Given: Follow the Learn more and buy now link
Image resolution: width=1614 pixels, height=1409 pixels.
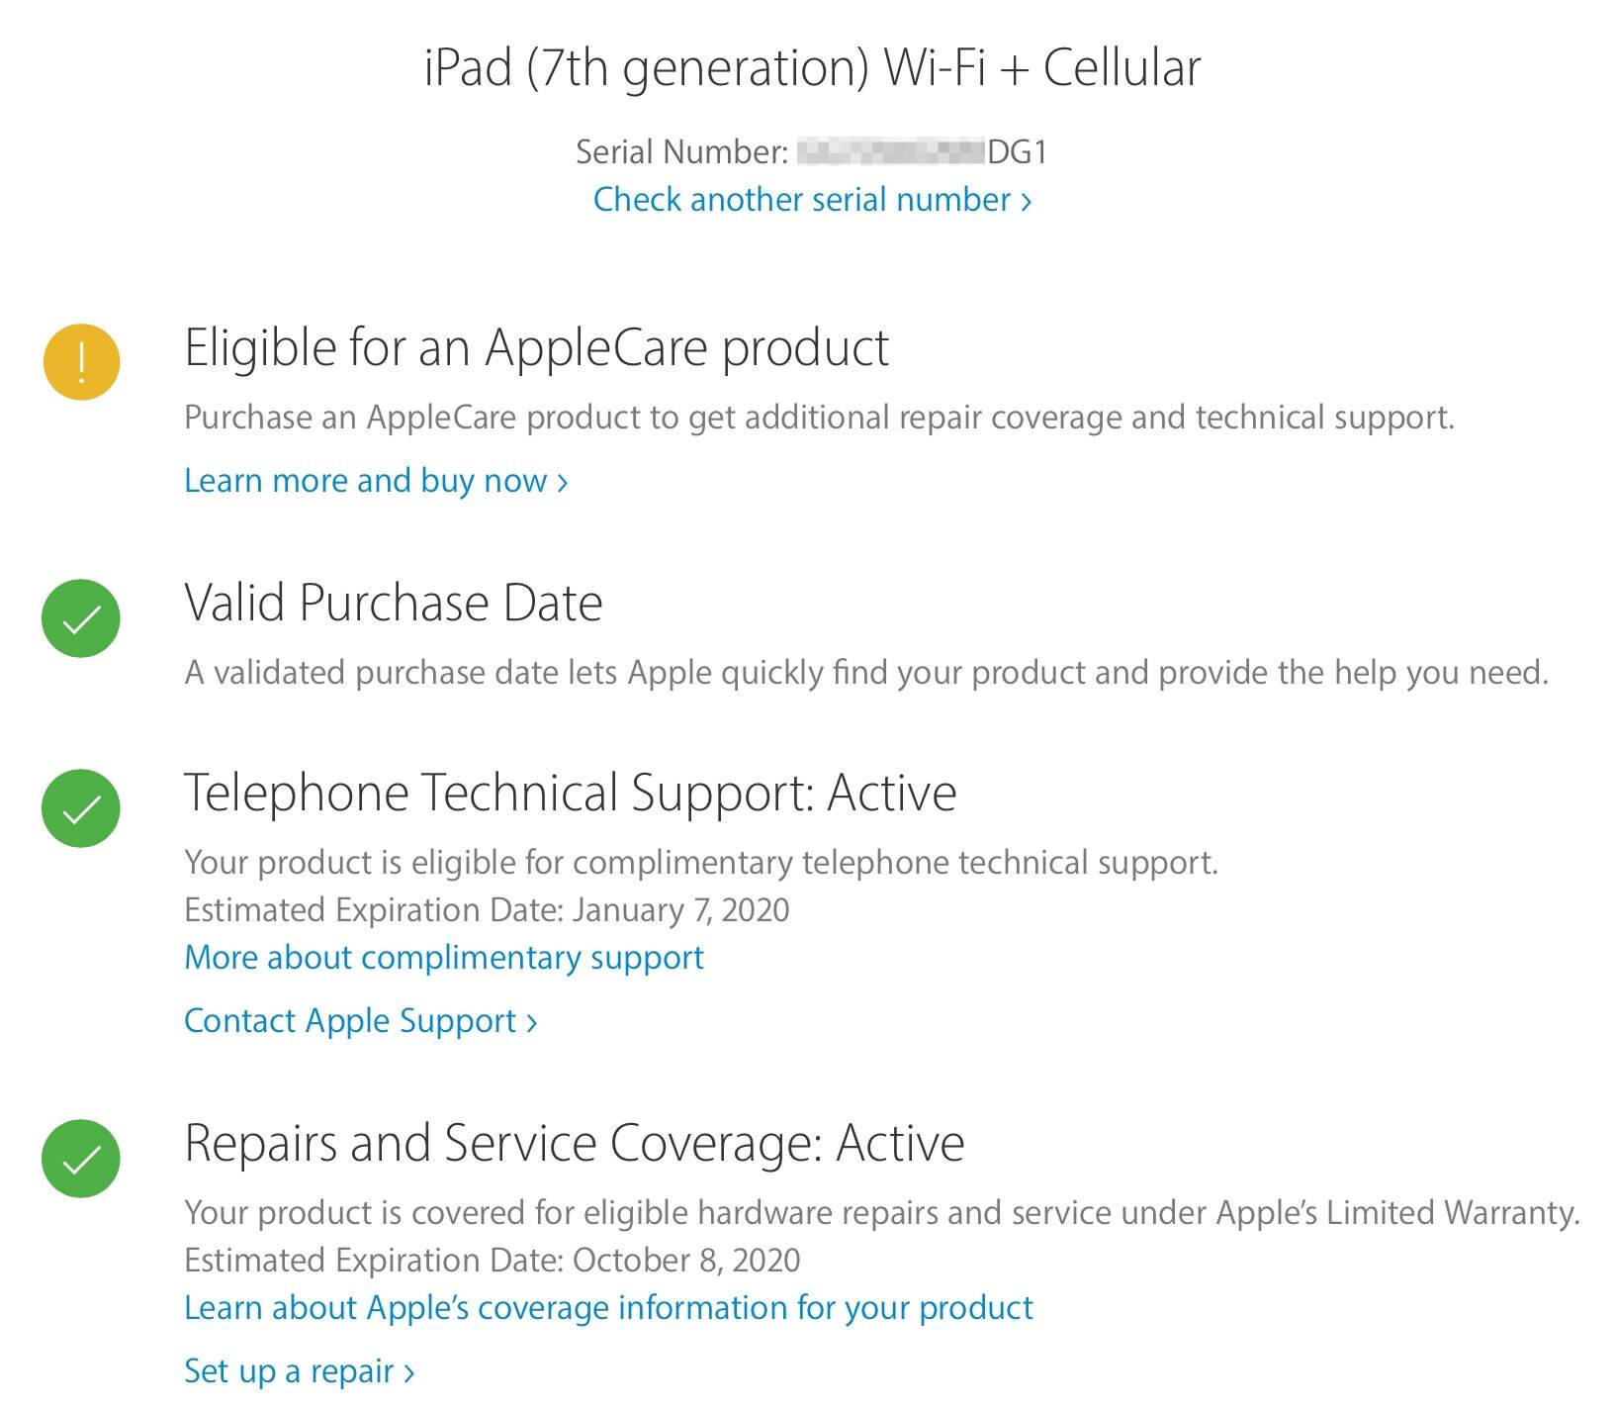Looking at the screenshot, I should (x=376, y=481).
